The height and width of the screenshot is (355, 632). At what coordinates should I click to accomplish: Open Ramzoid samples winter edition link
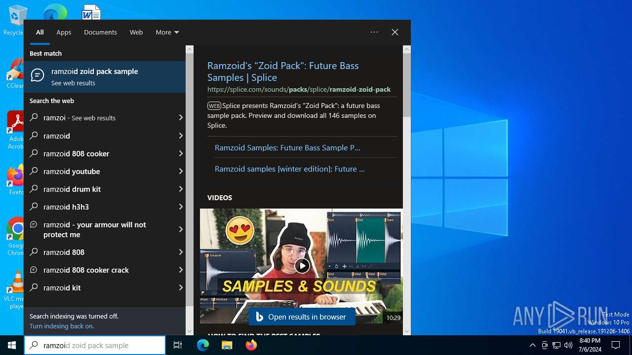click(x=290, y=169)
